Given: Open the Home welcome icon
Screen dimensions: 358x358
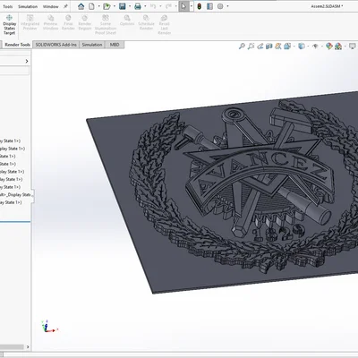Looking at the screenshot, I should 81,6.
